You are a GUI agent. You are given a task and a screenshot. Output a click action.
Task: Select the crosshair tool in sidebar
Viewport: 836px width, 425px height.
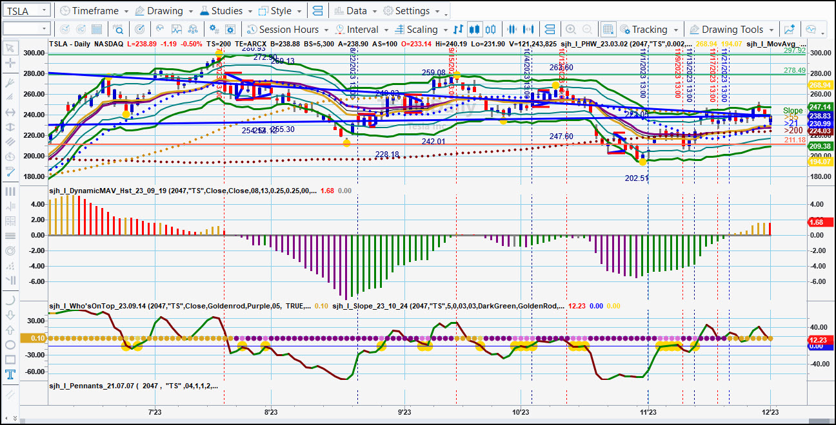10,63
